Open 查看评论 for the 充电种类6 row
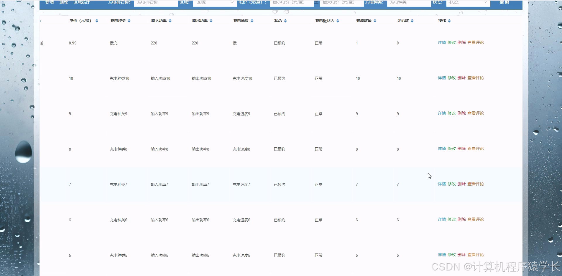 (476, 219)
